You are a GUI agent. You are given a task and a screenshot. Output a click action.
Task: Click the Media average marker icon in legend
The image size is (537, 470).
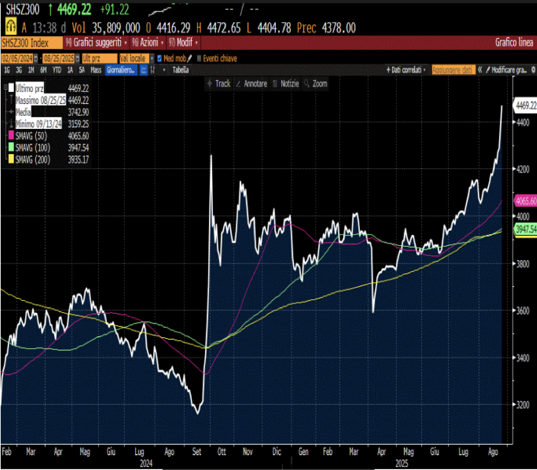click(x=11, y=112)
